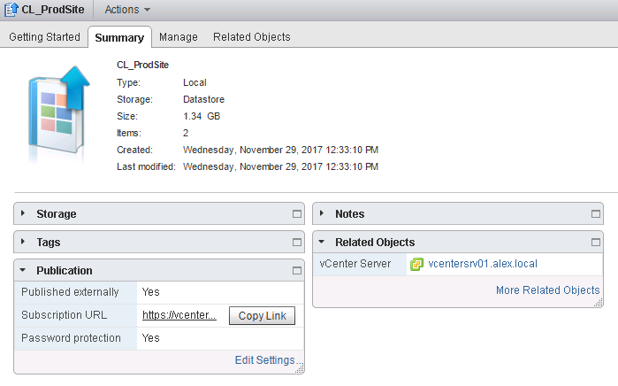
Task: Maximize the Notes panel using its corner icon
Action: pyautogui.click(x=595, y=214)
